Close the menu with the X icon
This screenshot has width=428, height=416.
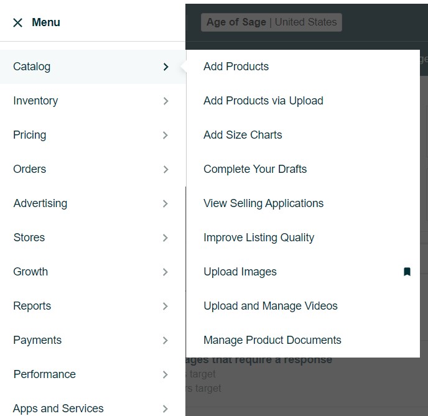(18, 22)
